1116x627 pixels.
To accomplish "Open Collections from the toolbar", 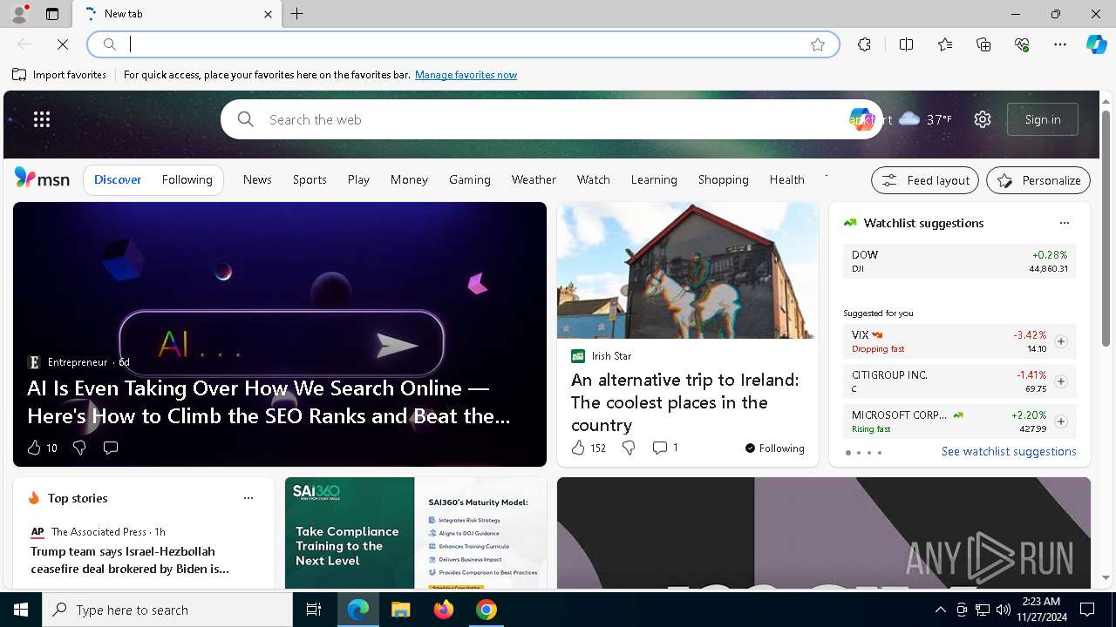I will coord(983,44).
